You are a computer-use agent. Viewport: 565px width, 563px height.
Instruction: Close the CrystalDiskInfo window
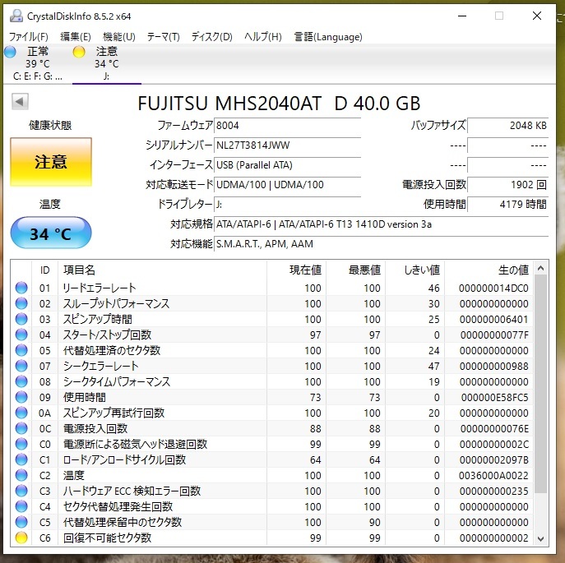tap(537, 16)
